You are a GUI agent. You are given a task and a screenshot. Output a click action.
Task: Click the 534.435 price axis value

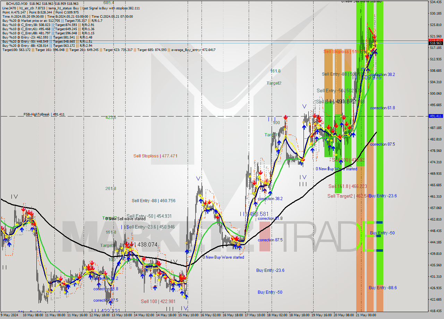pyautogui.click(x=436, y=2)
